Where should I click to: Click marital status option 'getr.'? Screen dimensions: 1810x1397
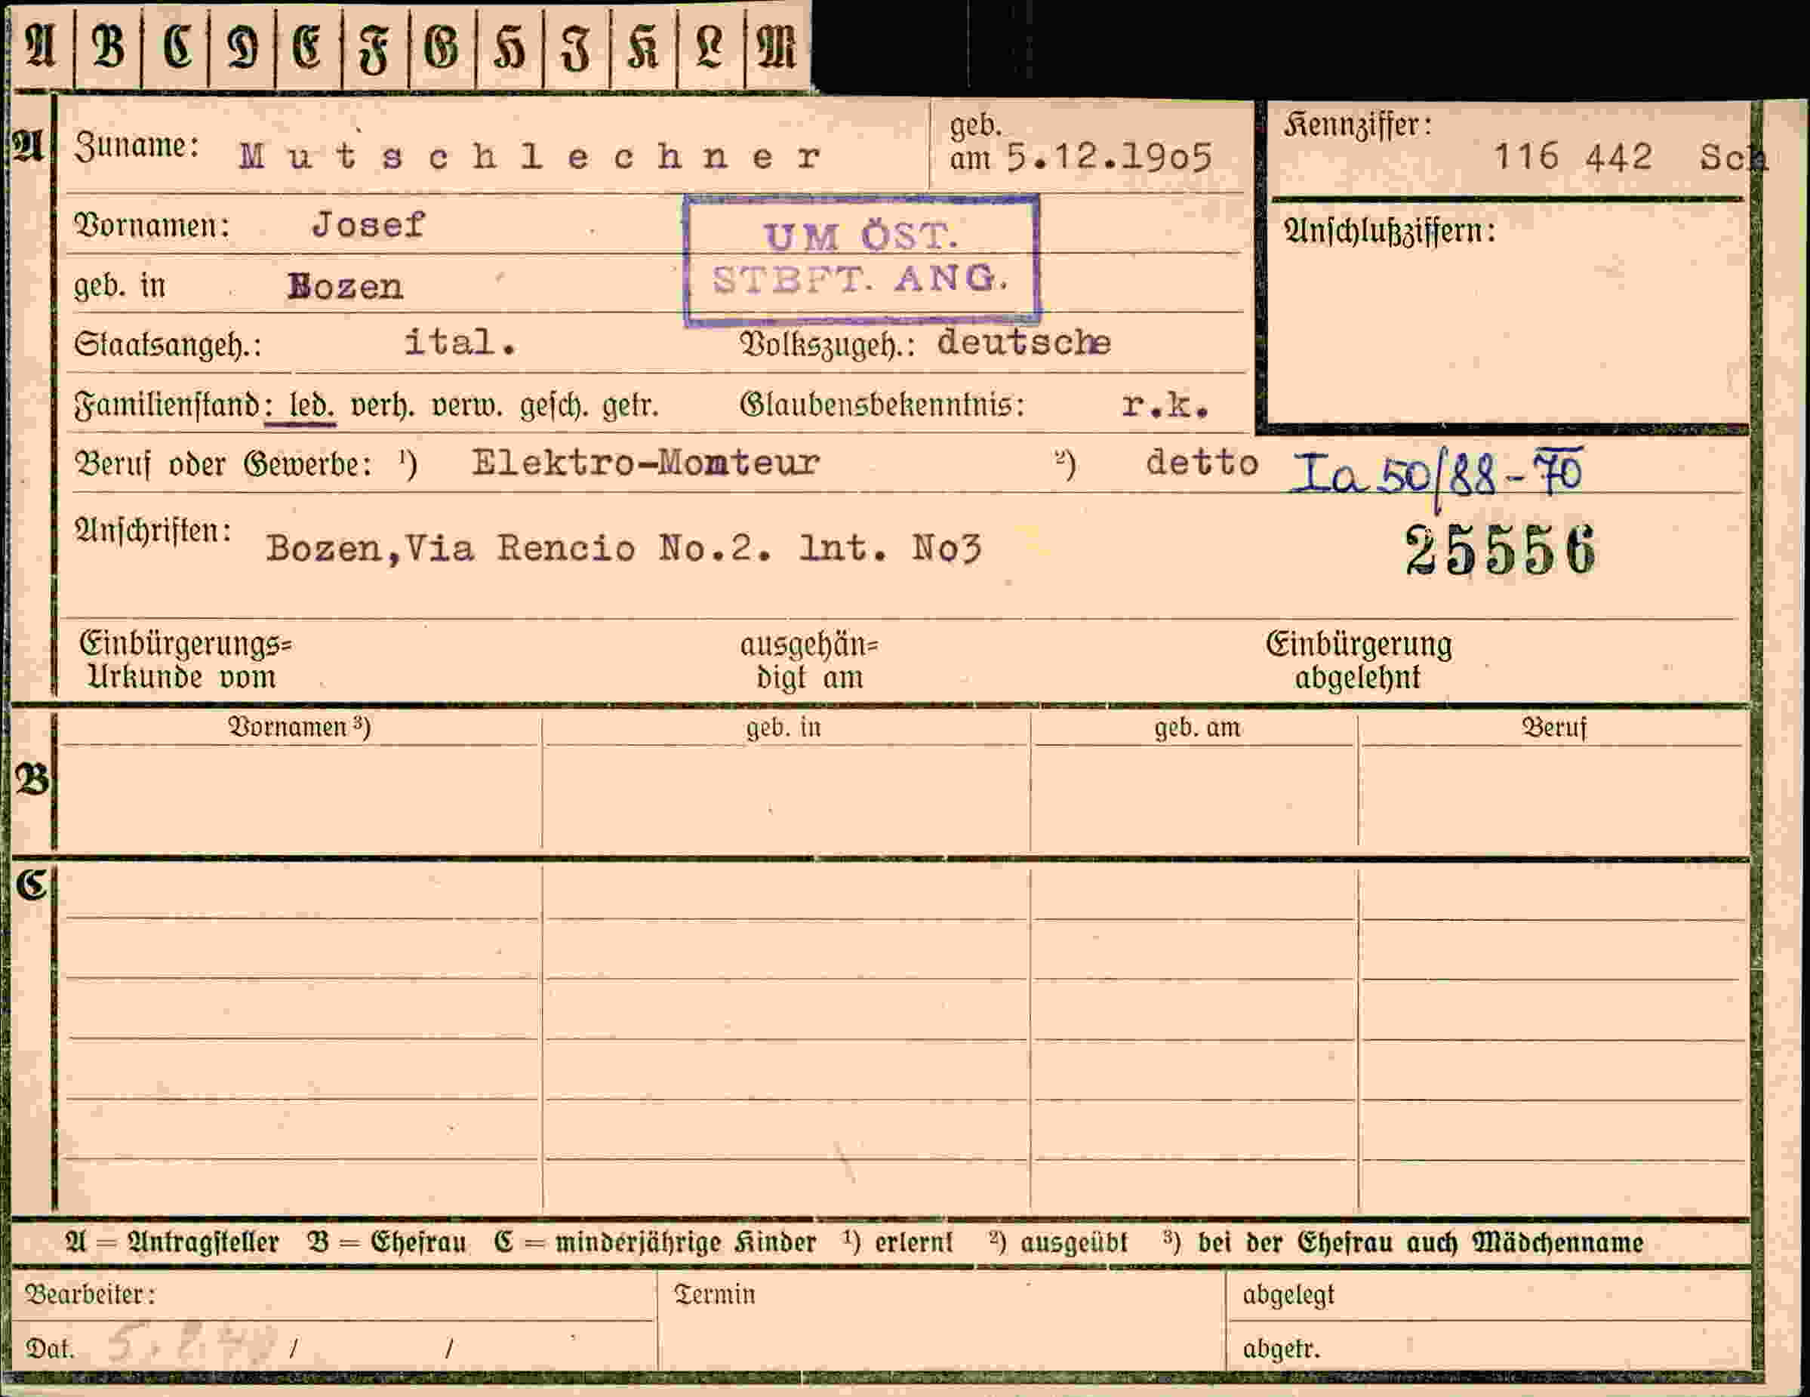[x=629, y=406]
